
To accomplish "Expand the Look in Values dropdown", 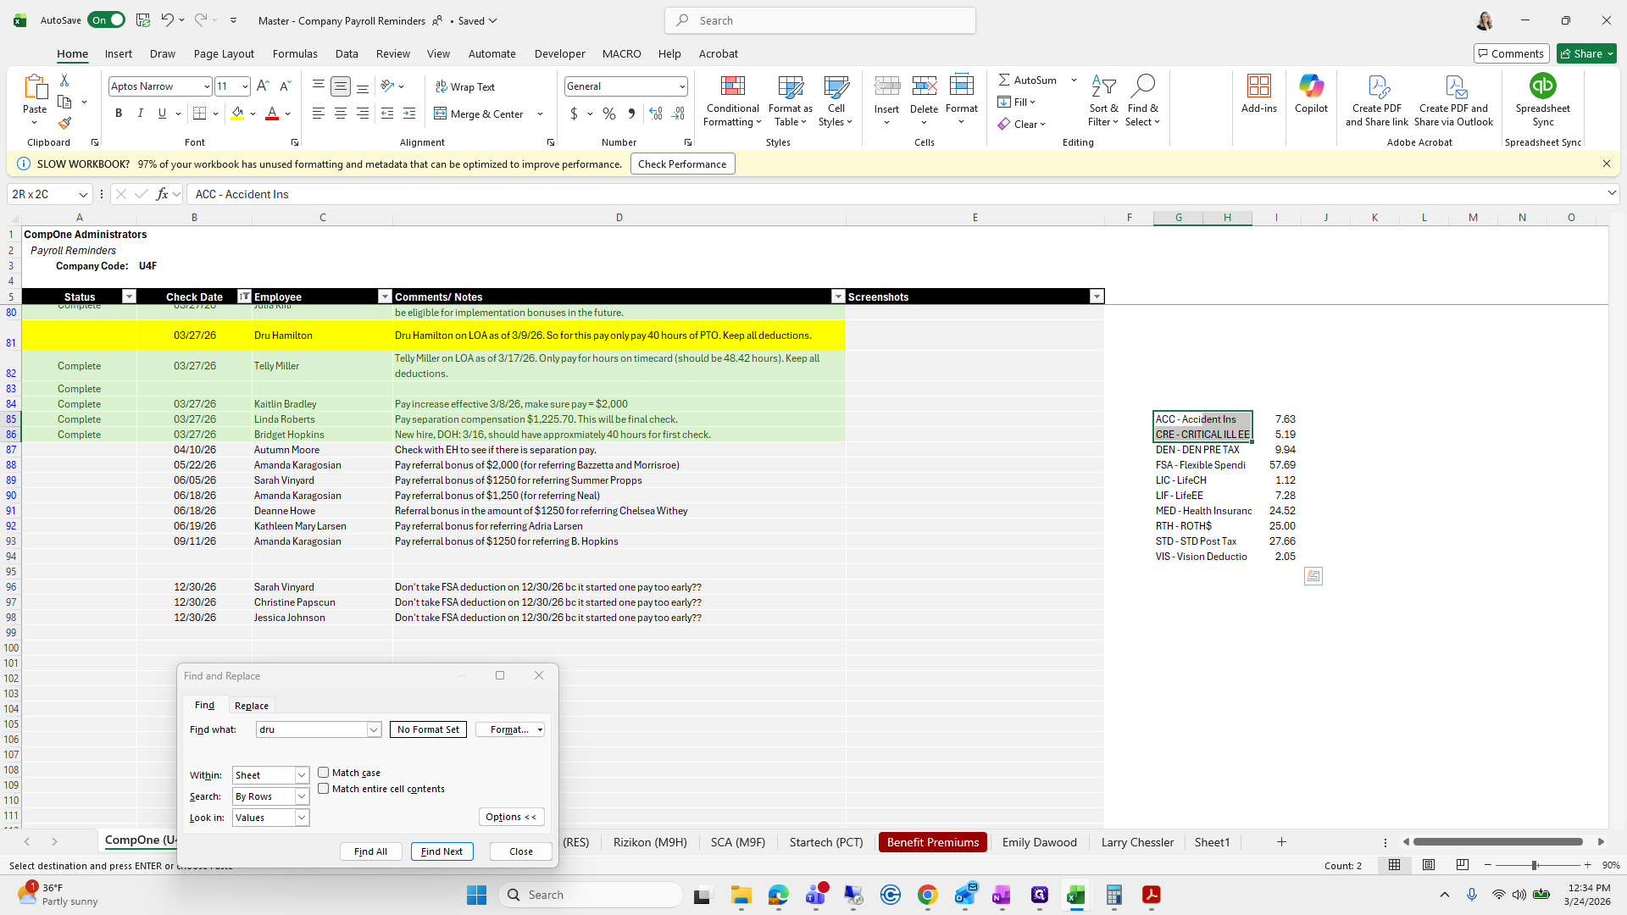I will 301,818.
